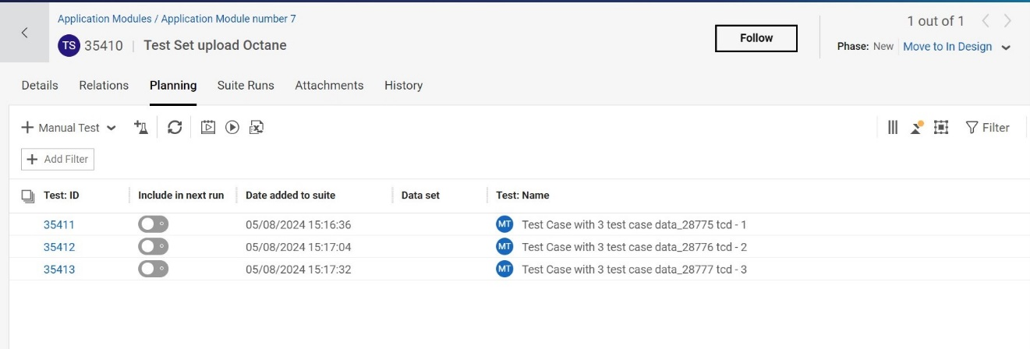Expand the phase options chevron

click(x=1006, y=48)
